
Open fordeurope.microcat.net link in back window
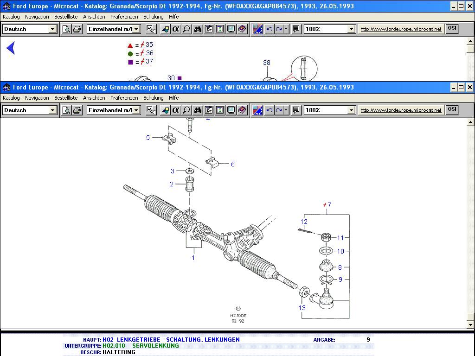[401, 29]
